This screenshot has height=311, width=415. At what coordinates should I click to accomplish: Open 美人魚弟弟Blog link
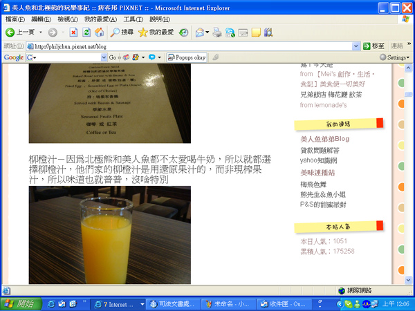pyautogui.click(x=325, y=139)
